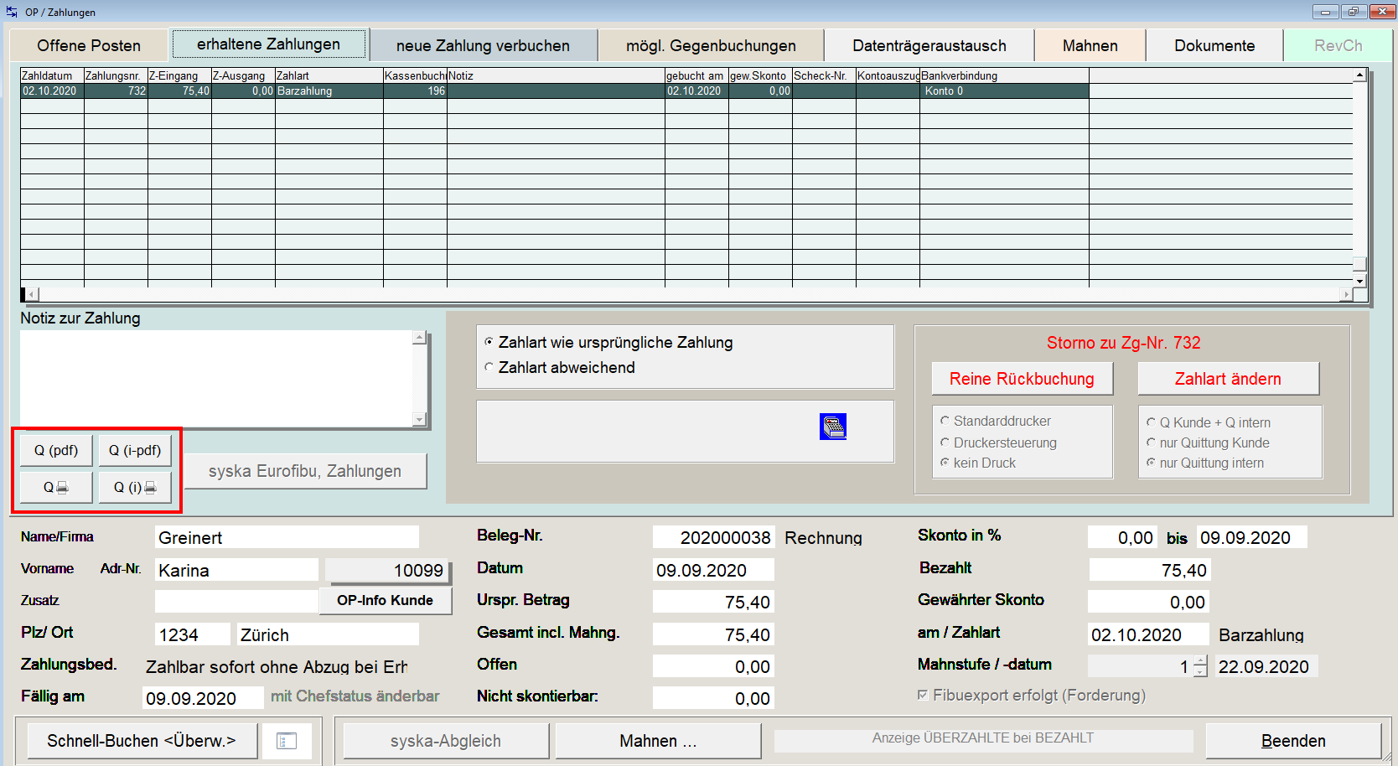
Task: Click the Beleg-Nr. field 202000038
Action: pos(713,537)
